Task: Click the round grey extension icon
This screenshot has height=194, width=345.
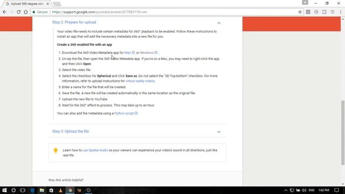Action: click(x=316, y=12)
